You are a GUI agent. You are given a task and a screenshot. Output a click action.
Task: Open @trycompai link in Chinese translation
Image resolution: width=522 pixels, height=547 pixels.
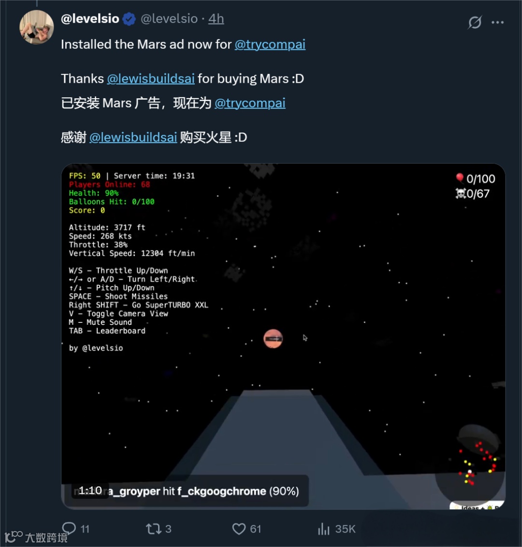point(250,103)
